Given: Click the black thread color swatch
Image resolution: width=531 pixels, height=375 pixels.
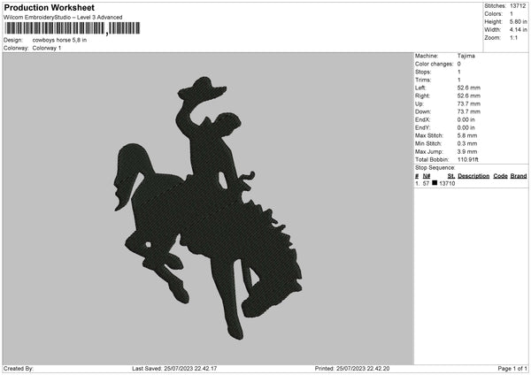Looking at the screenshot, I should (x=435, y=183).
